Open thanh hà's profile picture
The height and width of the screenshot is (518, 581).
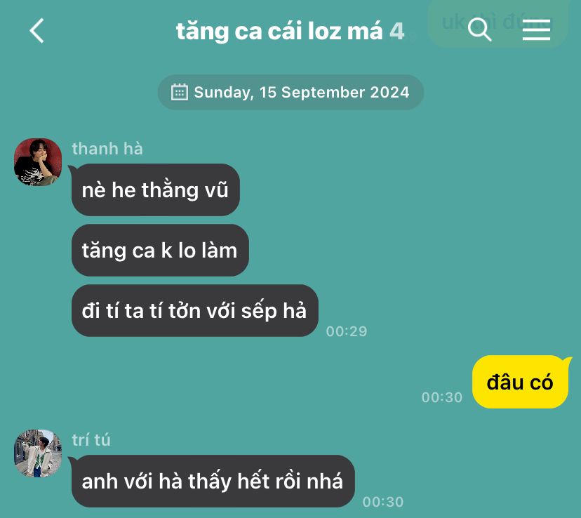[x=38, y=162]
